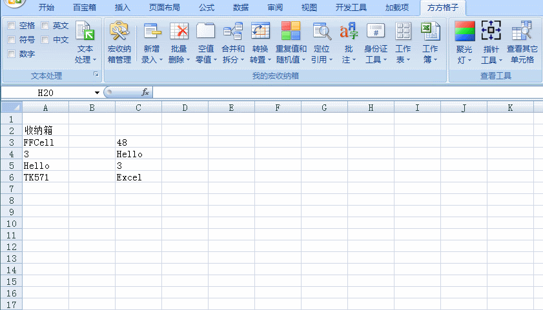This screenshot has width=543, height=310.
Task: Switch to the 公式 ribbon tab
Action: [x=207, y=8]
